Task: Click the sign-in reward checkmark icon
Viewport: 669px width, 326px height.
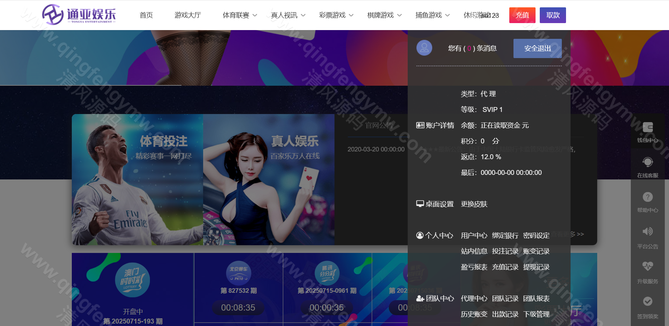Action: (x=647, y=302)
